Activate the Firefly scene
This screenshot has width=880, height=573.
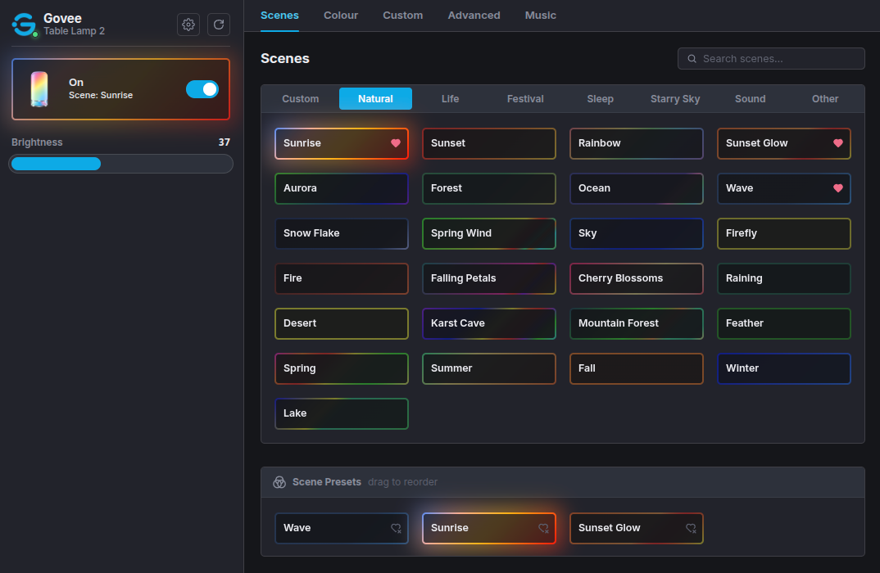(x=784, y=233)
